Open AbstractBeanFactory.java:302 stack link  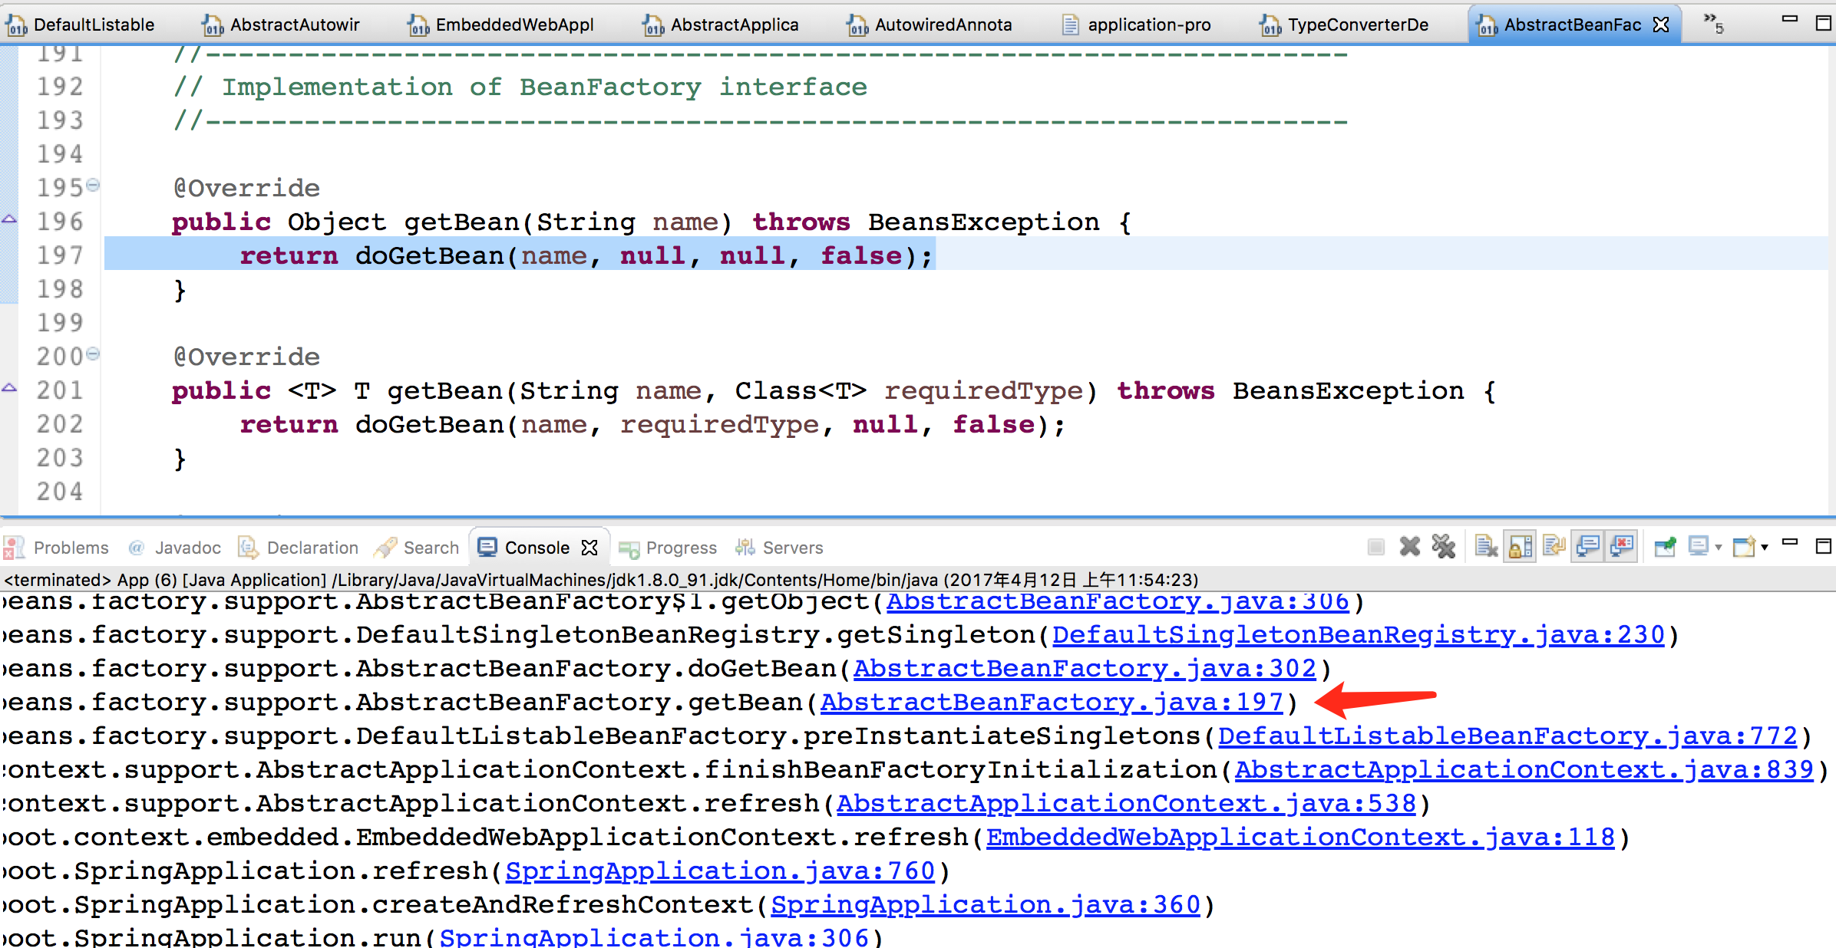coord(1085,669)
